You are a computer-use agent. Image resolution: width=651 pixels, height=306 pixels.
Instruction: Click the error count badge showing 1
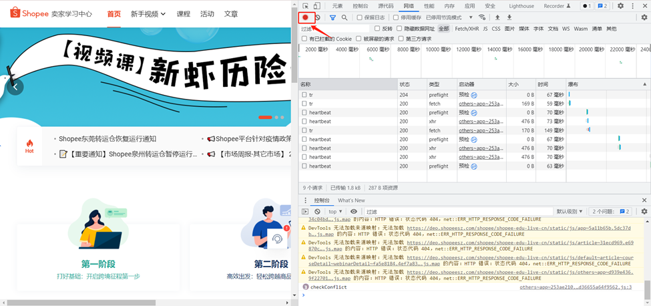[x=586, y=6]
